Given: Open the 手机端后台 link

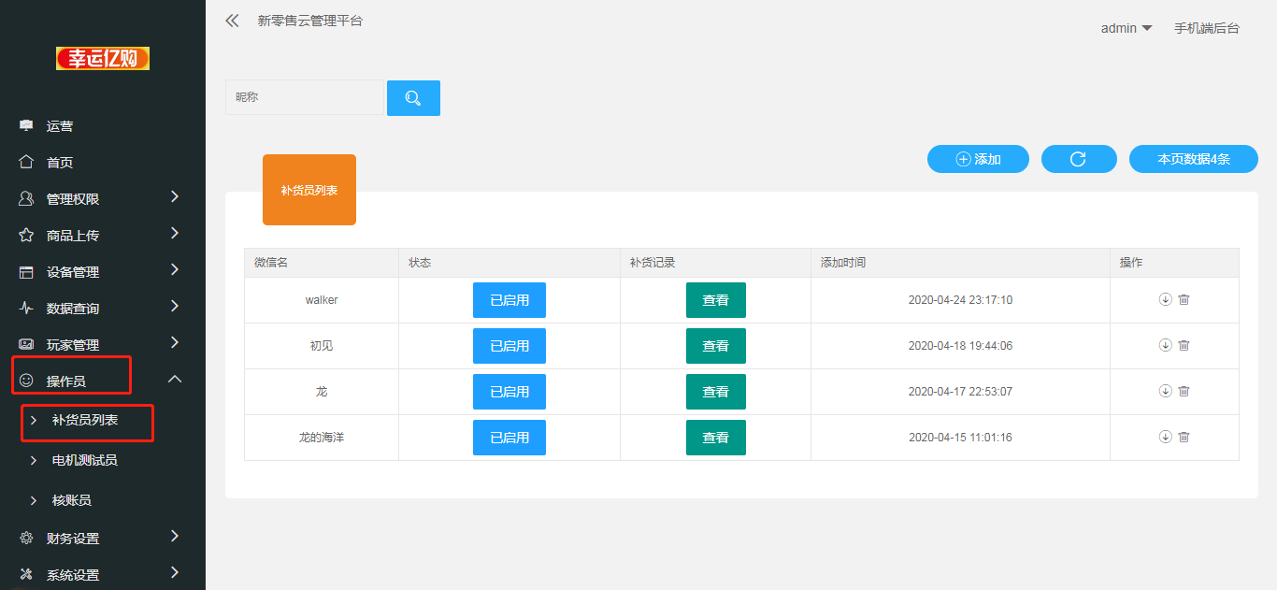Looking at the screenshot, I should pos(1206,28).
